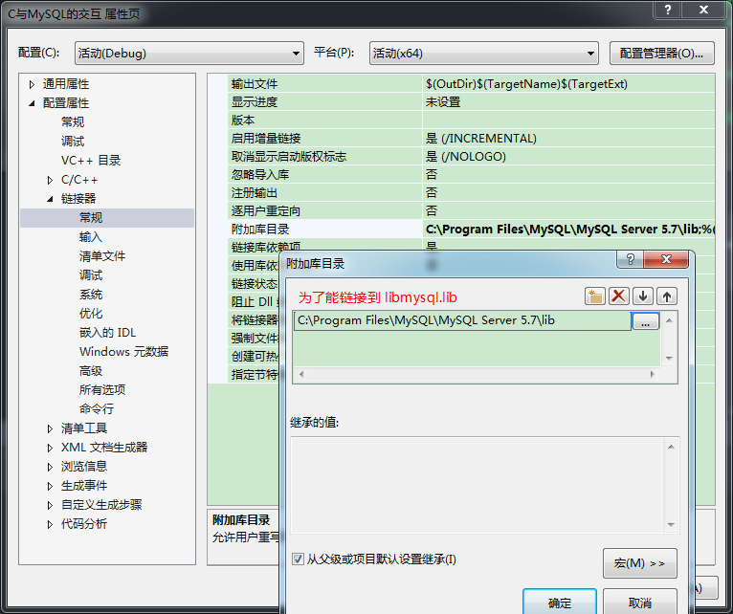Collapse the 链接器 tree node
733x614 pixels.
tap(51, 199)
